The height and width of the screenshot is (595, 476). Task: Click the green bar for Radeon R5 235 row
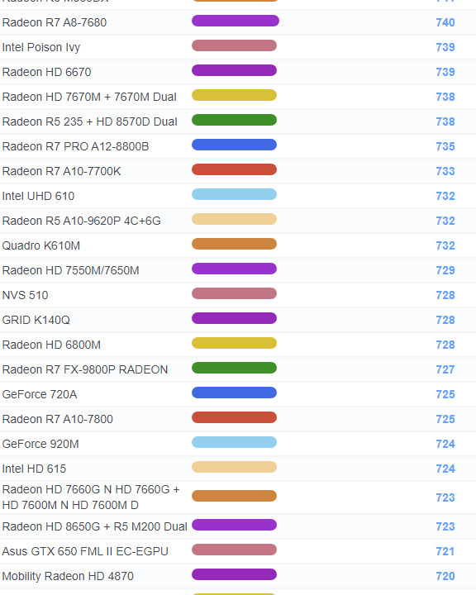click(234, 120)
